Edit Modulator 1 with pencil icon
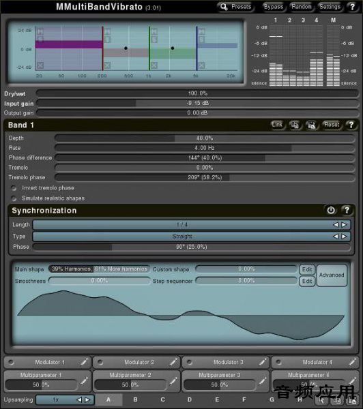363x409 pixels. 84,362
